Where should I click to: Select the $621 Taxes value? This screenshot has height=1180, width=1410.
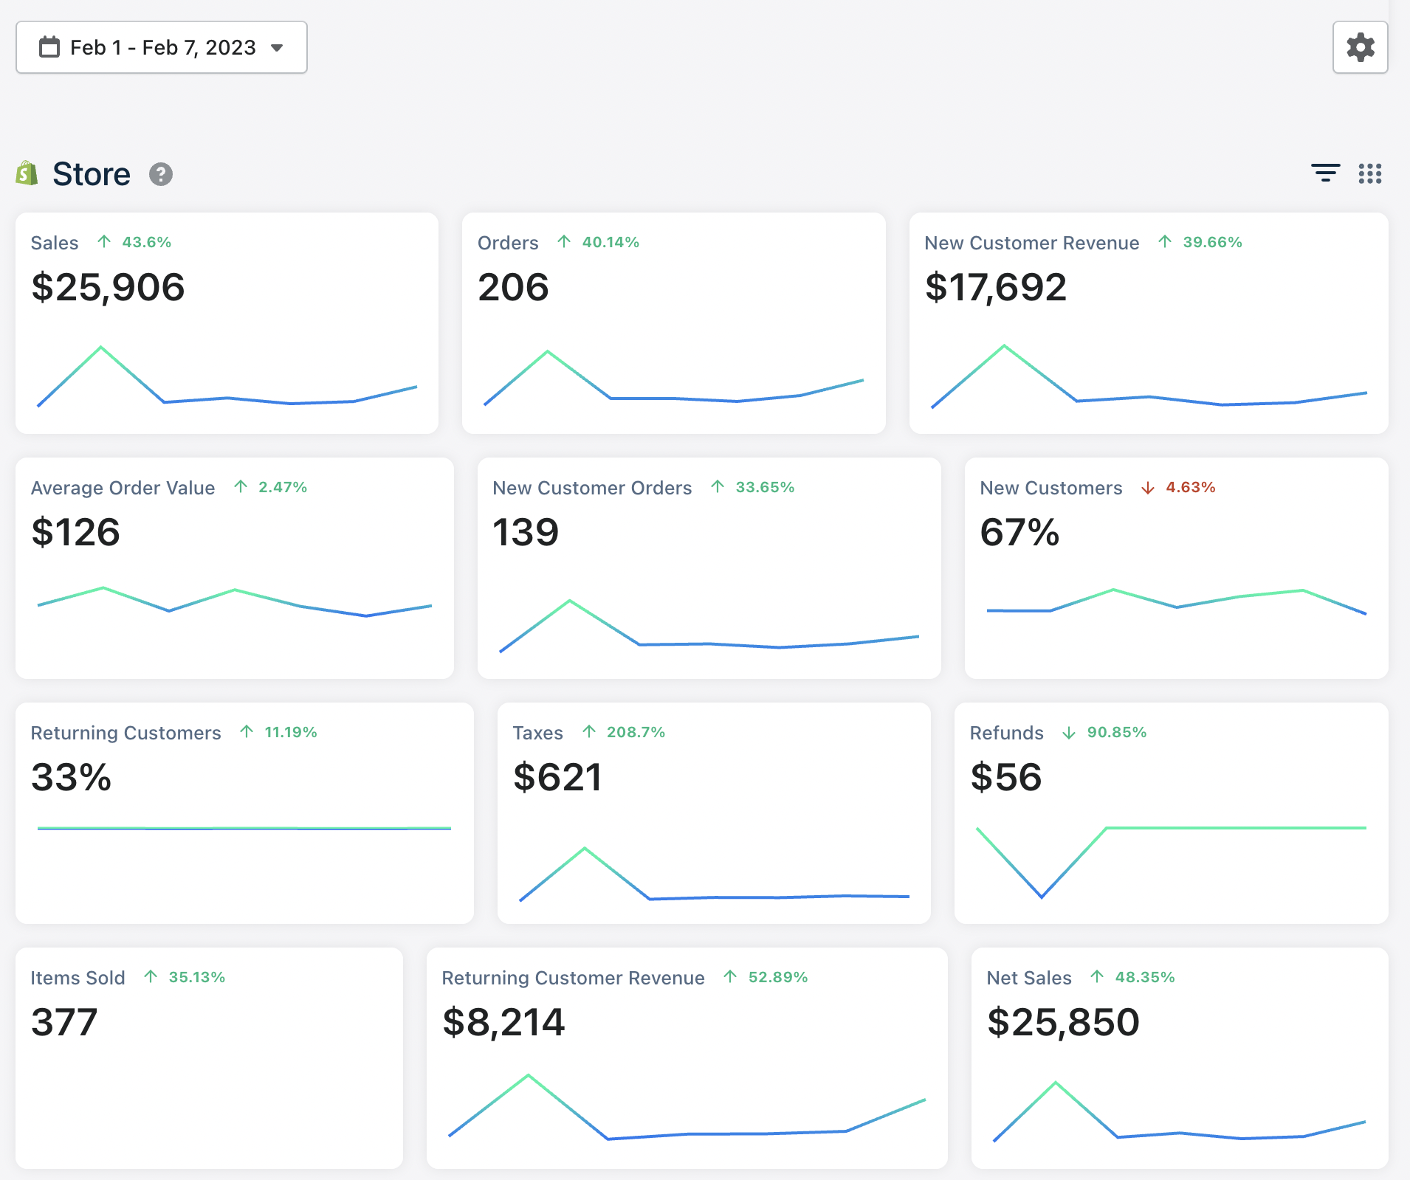tap(557, 777)
